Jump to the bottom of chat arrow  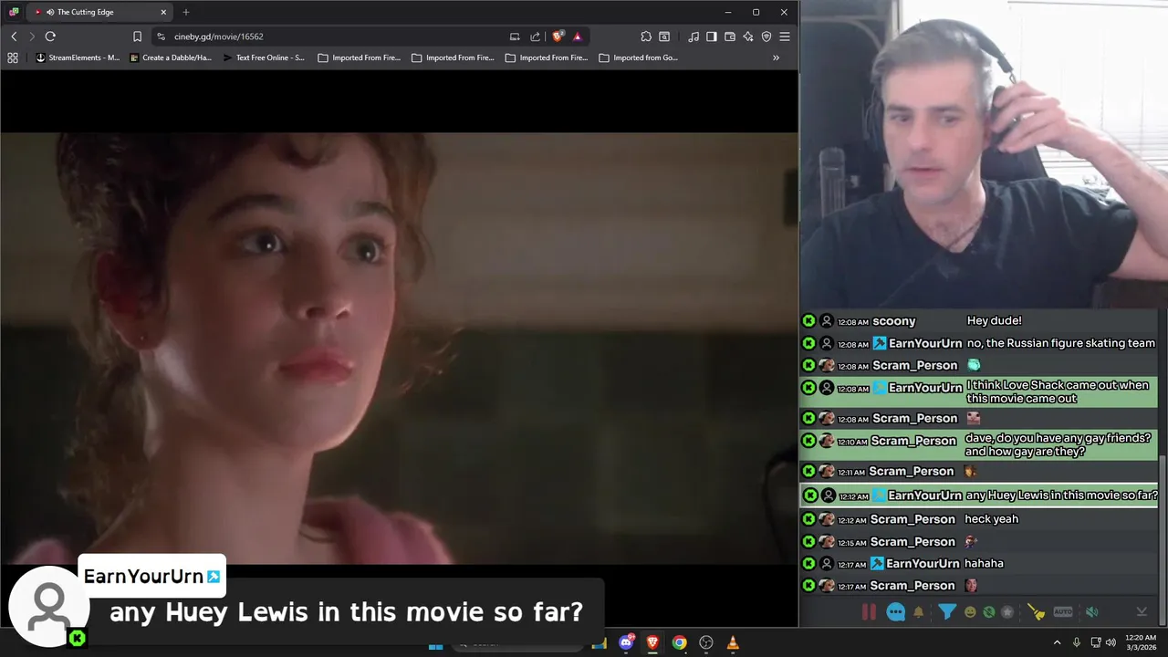point(1141,612)
